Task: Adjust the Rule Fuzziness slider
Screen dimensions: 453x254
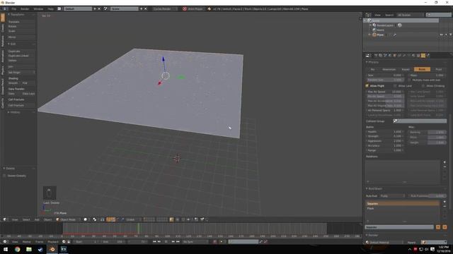Action: [428, 196]
